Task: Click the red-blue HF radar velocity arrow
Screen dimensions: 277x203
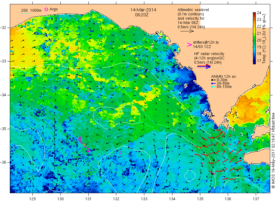Action: pos(204,66)
